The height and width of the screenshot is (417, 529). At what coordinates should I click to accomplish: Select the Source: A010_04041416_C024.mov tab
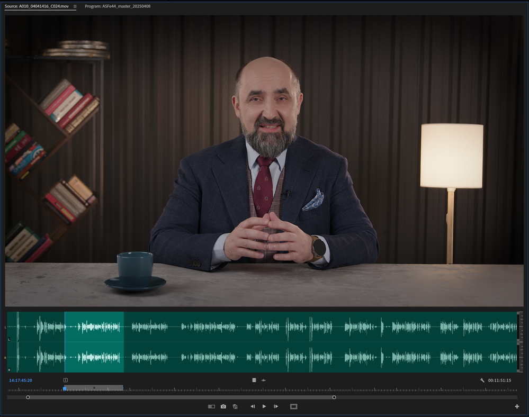click(x=37, y=6)
